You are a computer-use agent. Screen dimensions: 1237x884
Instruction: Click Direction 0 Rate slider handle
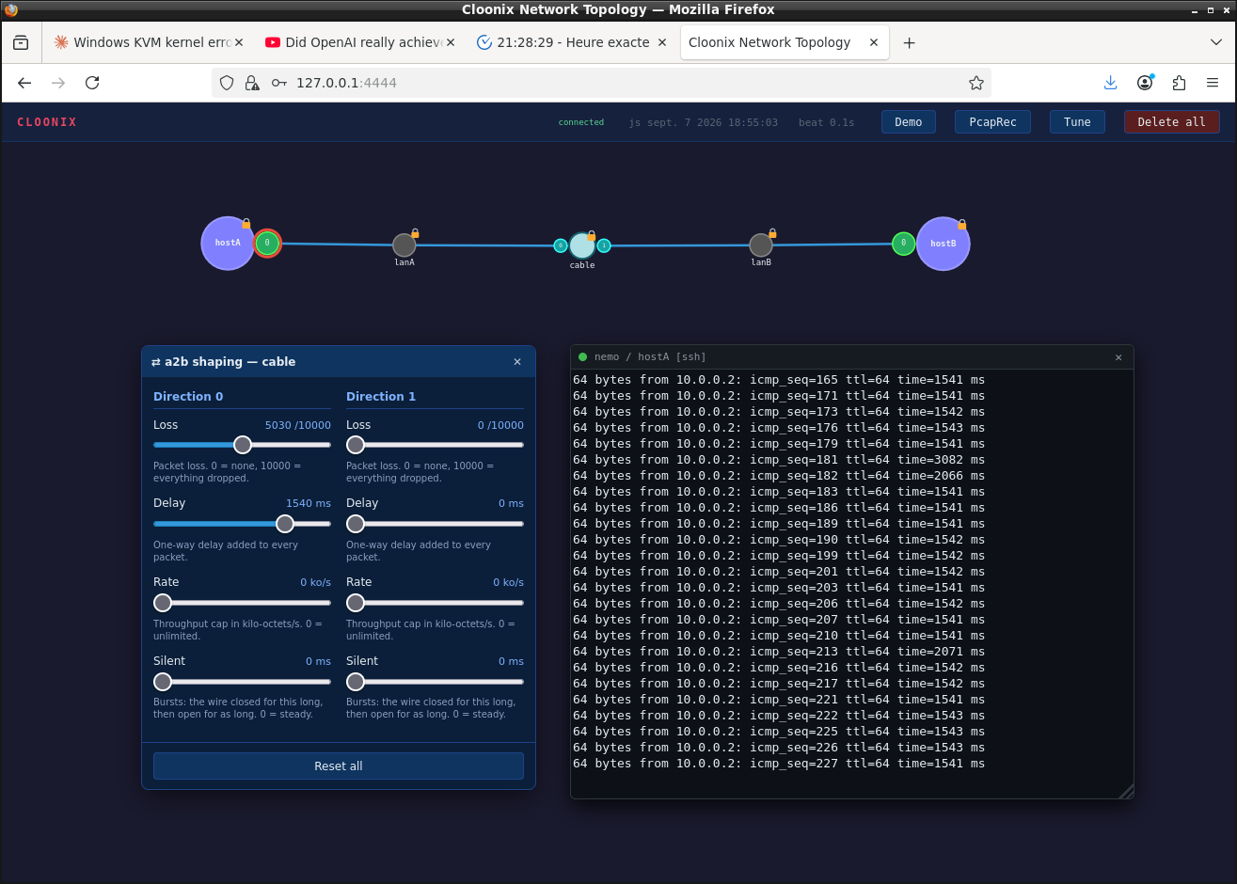click(163, 603)
